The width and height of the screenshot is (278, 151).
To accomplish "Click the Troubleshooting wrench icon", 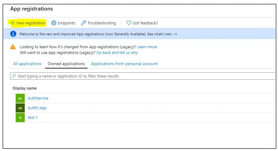I will point(83,23).
